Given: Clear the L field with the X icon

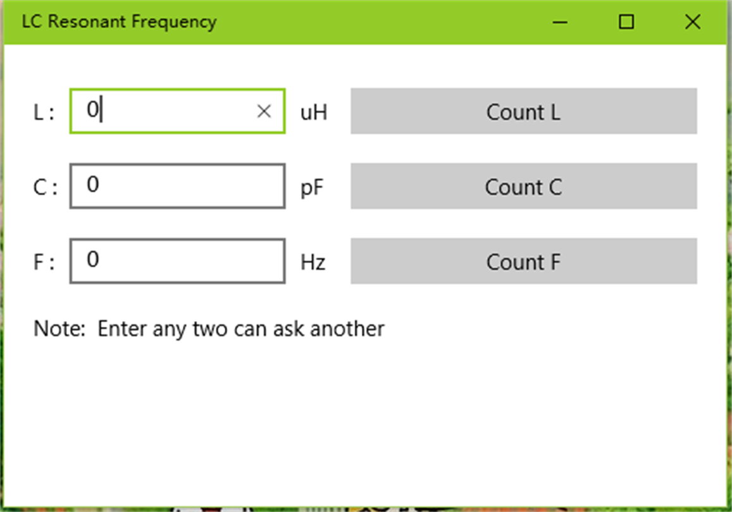Looking at the screenshot, I should pos(264,111).
